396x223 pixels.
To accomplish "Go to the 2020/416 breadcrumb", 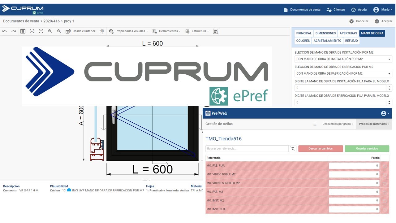I will coord(52,21).
